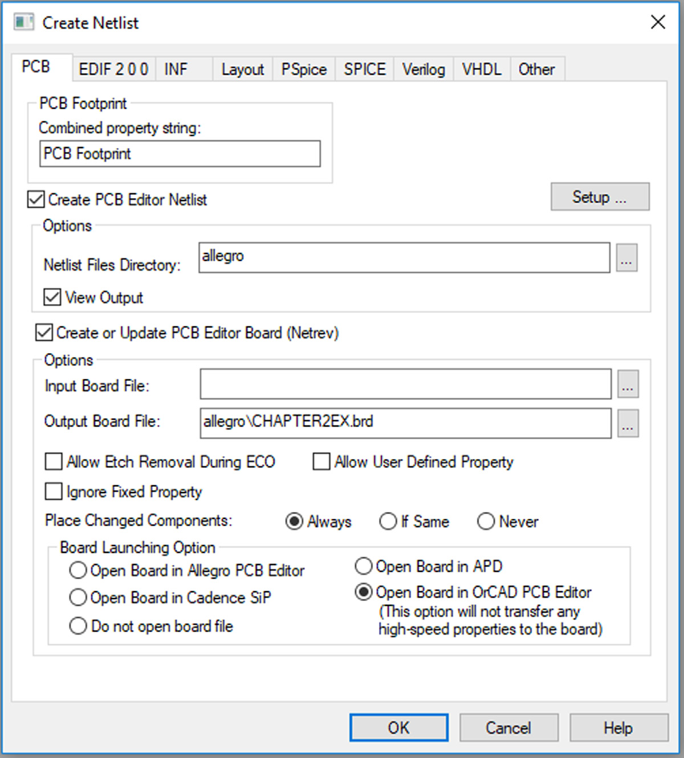Click the Combined property string field
Viewport: 684px width, 758px height.
tap(180, 154)
